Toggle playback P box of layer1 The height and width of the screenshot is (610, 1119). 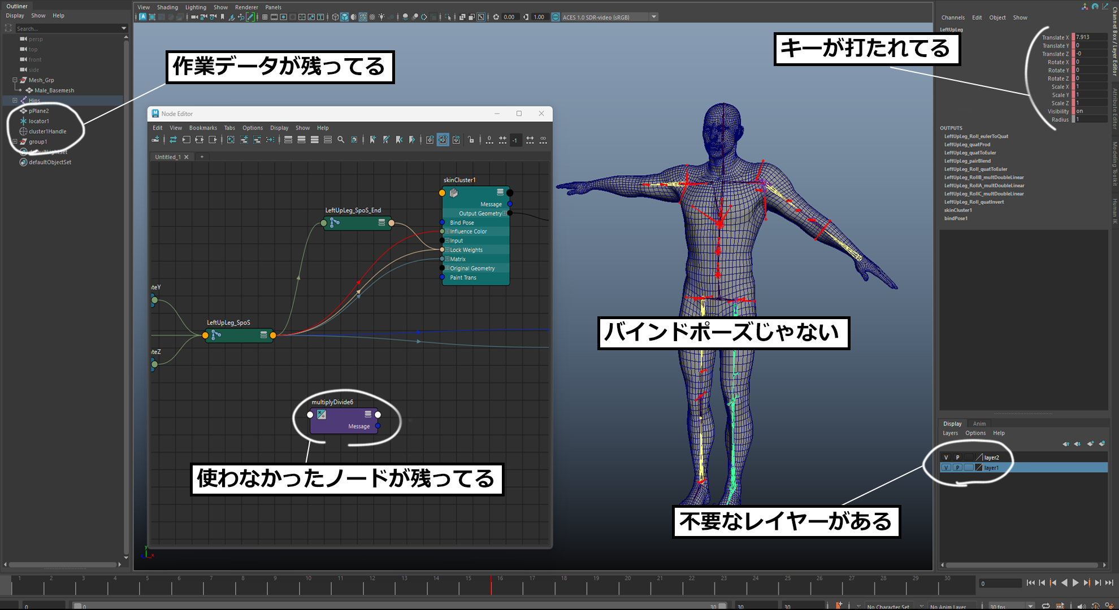pos(957,468)
